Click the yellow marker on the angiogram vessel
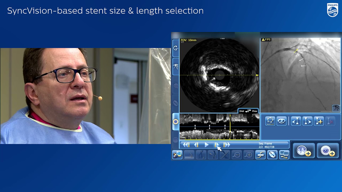Image resolution: width=342 pixels, height=192 pixels. [296, 51]
